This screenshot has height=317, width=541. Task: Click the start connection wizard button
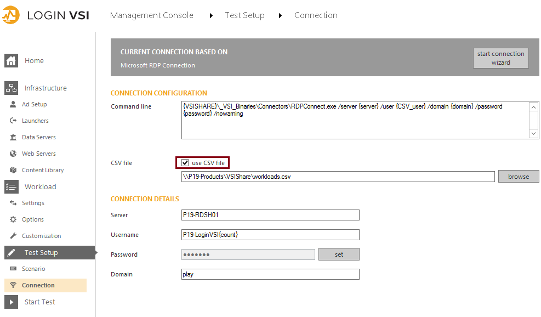500,58
